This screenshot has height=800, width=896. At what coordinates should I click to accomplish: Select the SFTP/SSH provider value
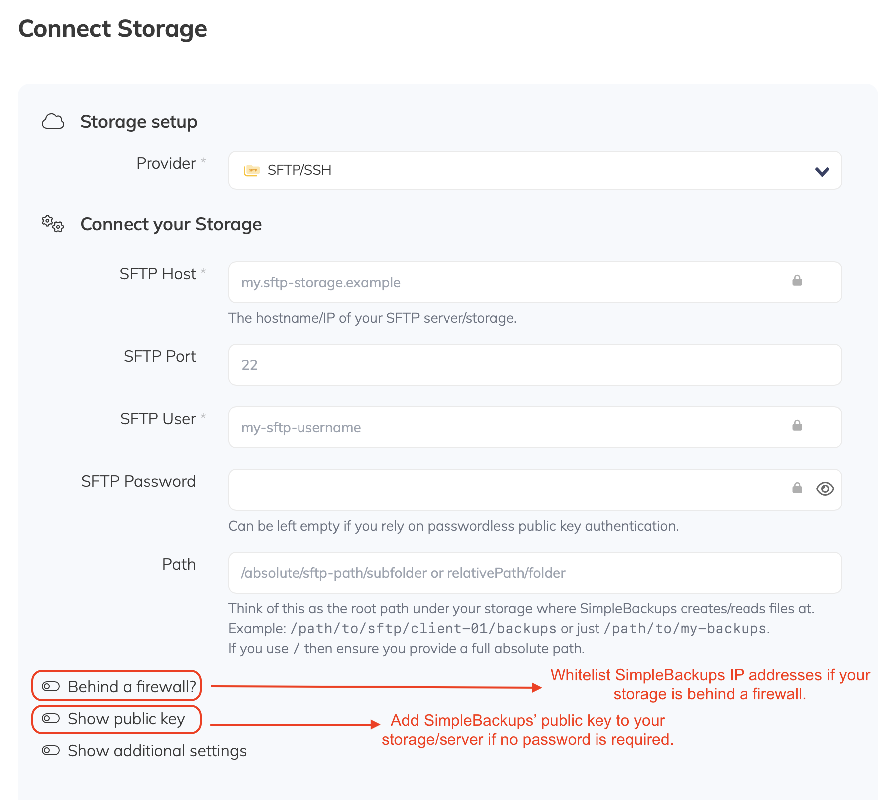pos(299,170)
